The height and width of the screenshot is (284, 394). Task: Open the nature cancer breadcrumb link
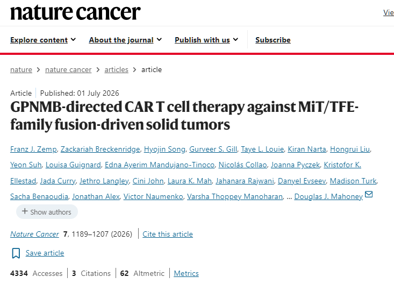[68, 70]
